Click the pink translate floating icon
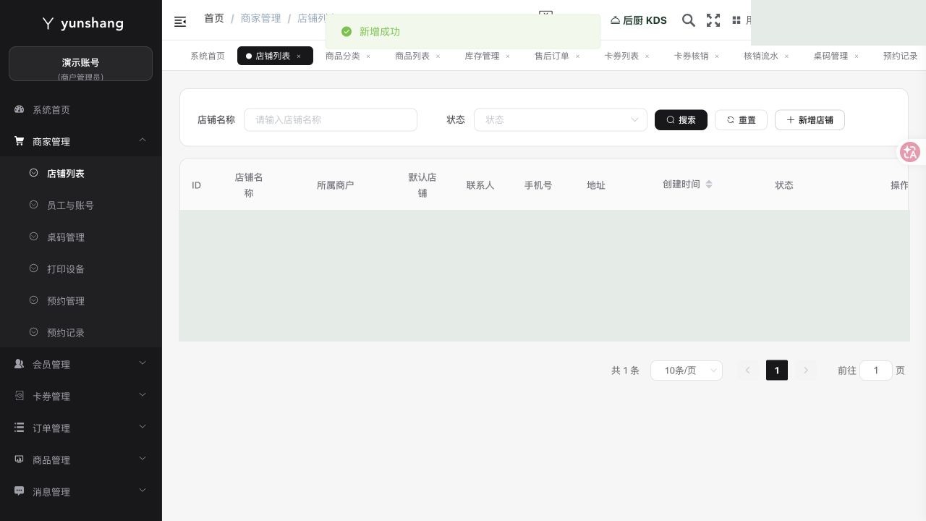 coord(910,152)
